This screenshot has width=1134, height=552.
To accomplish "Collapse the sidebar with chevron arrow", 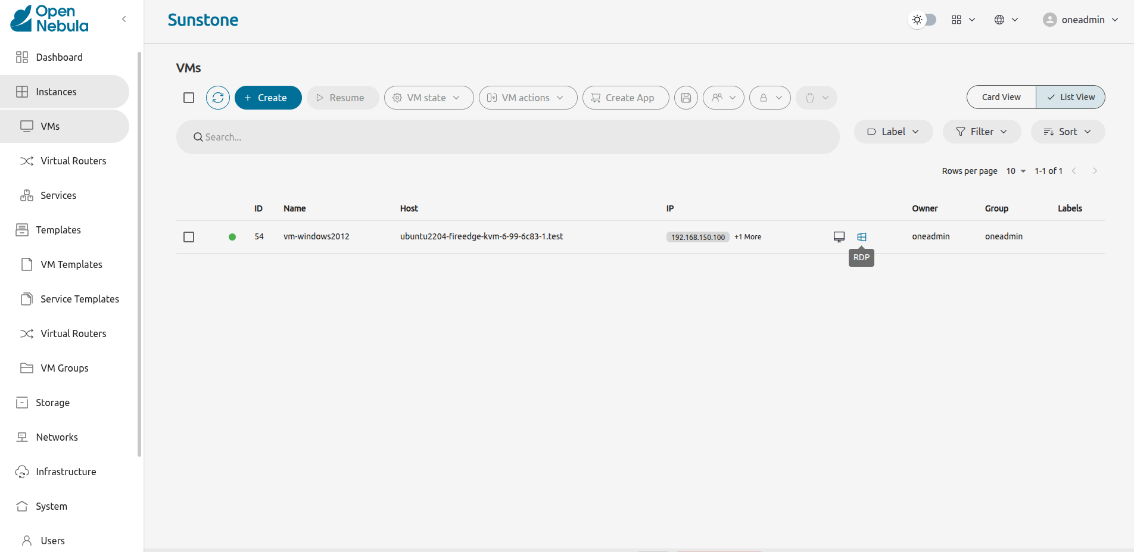I will (124, 19).
